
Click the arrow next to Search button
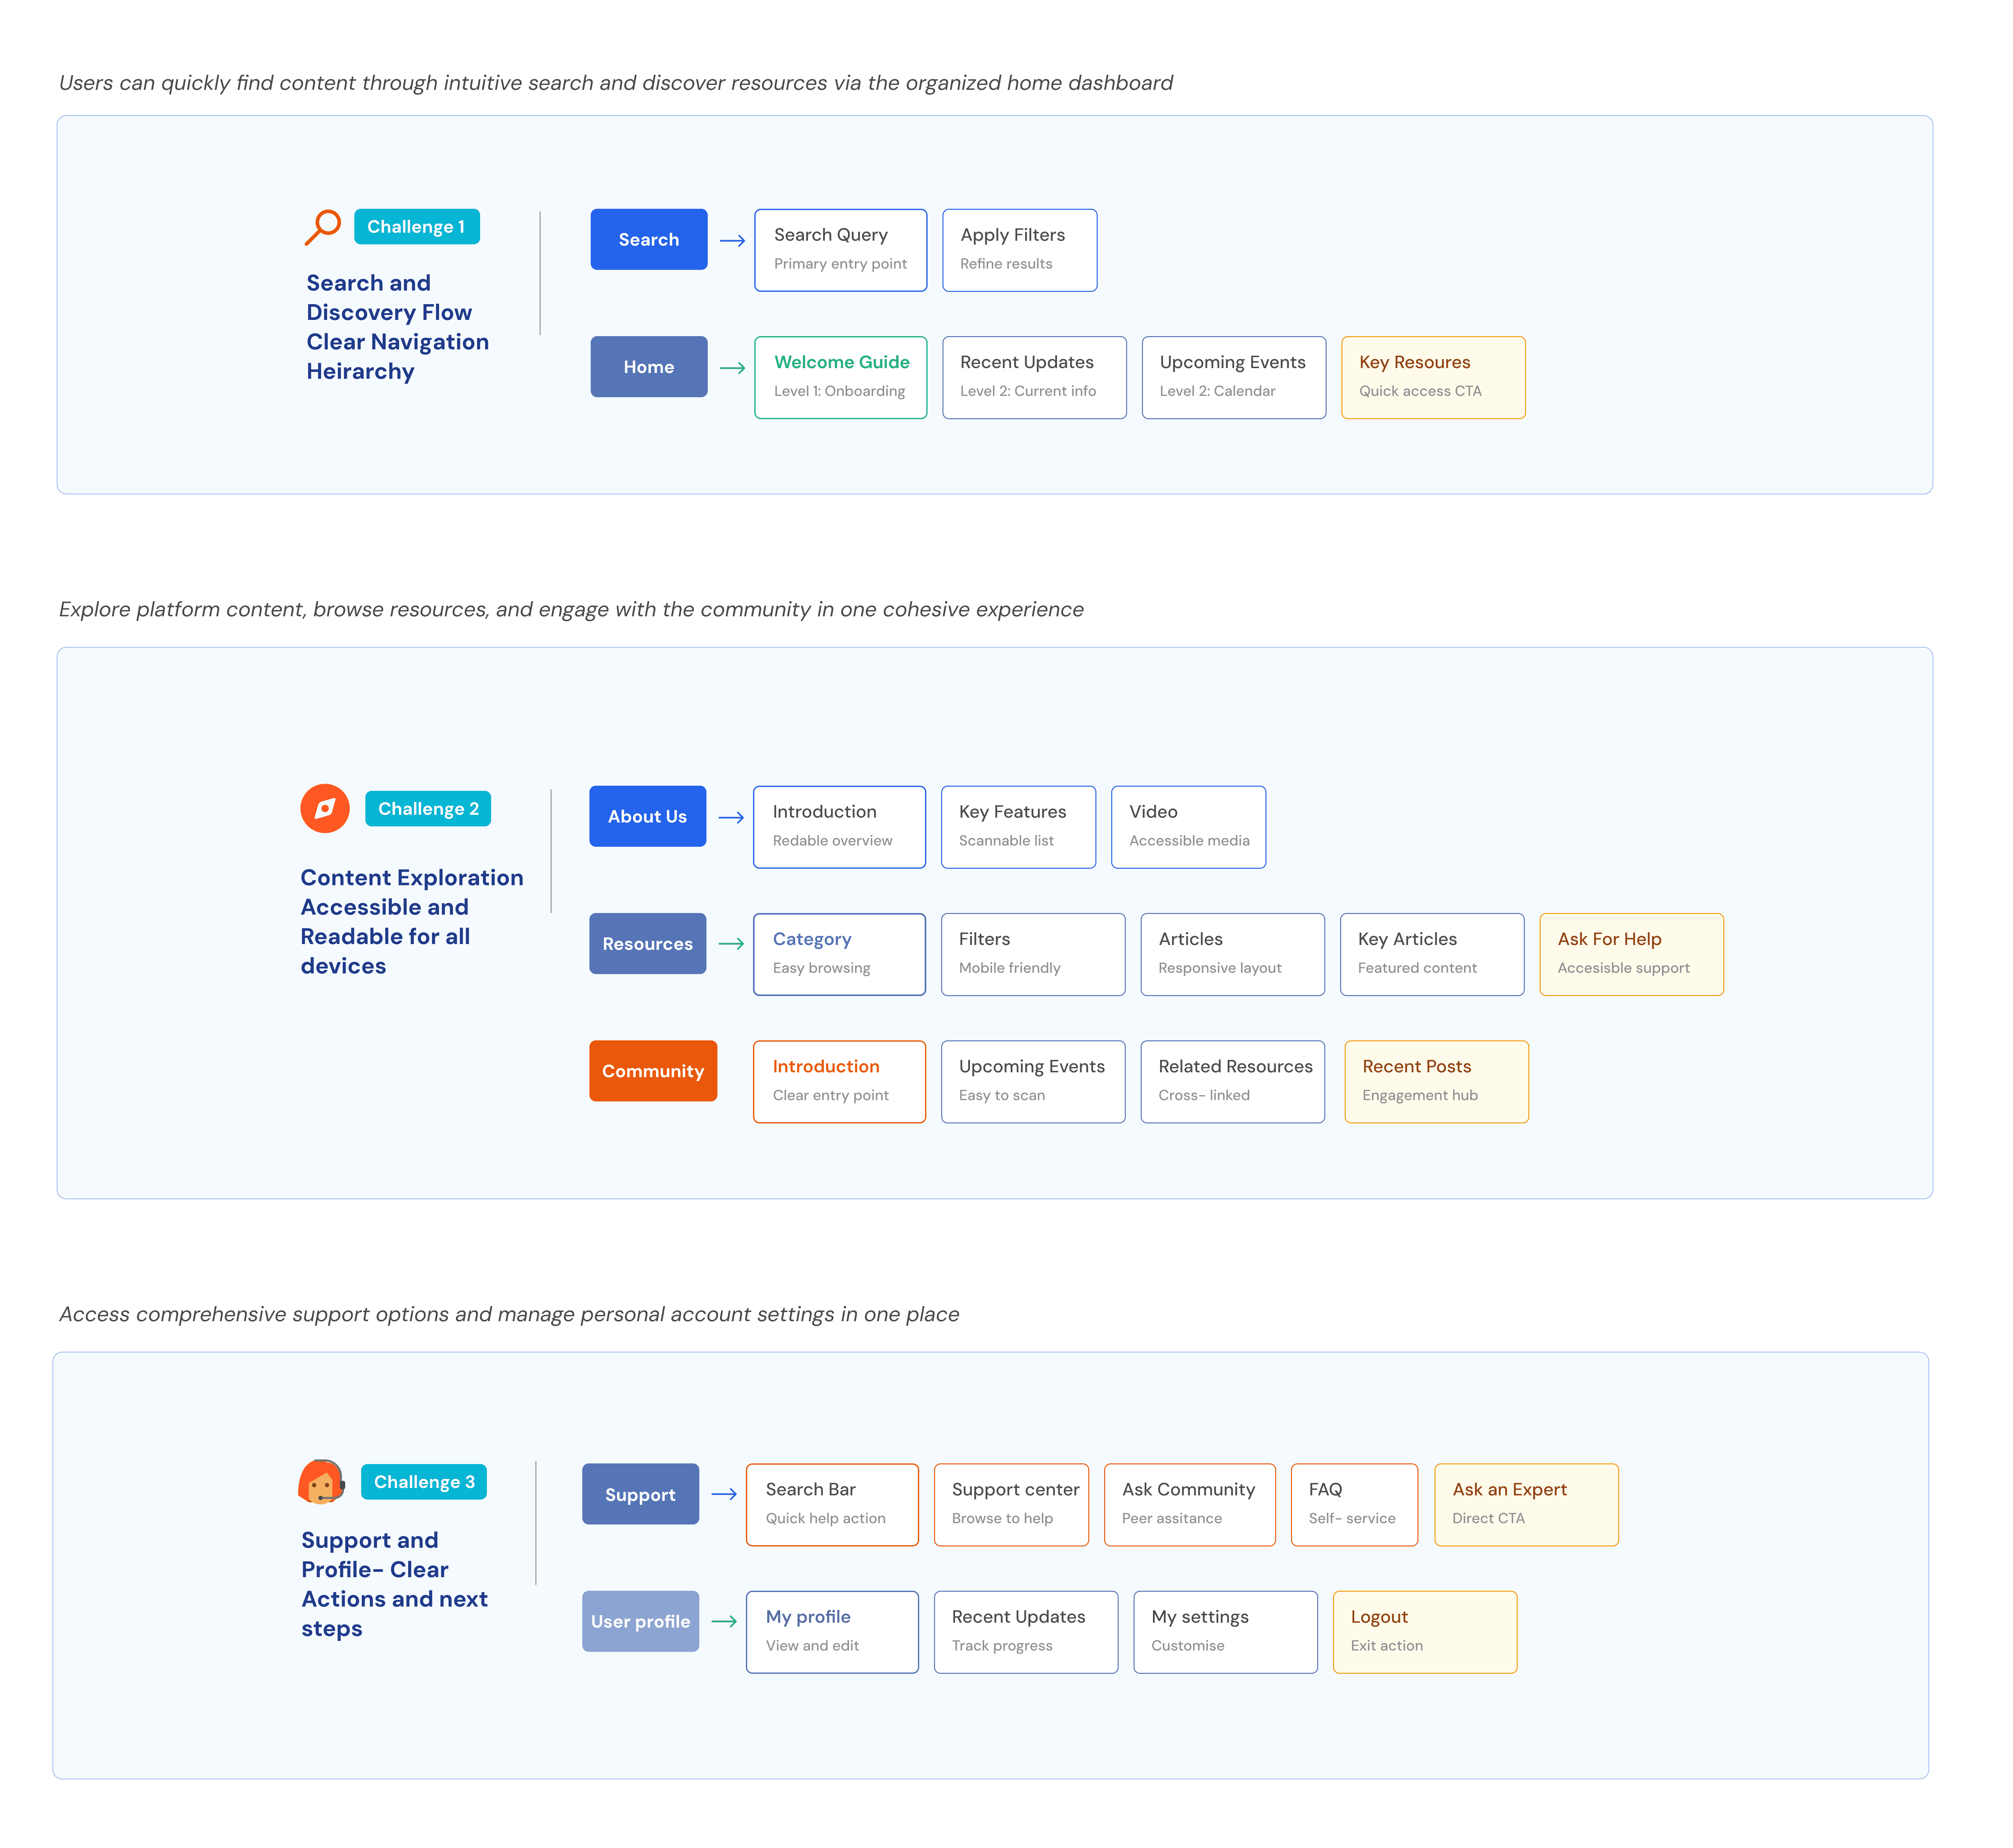pos(732,241)
